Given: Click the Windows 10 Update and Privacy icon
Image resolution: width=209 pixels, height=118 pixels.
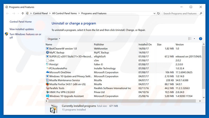Looking at the screenshot, I should click(x=47, y=76).
